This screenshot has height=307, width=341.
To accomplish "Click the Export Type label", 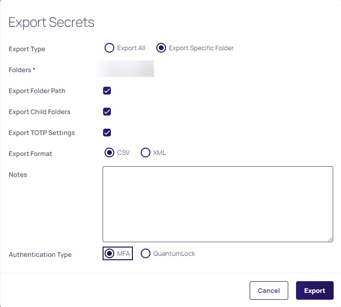I will pyautogui.click(x=27, y=49).
